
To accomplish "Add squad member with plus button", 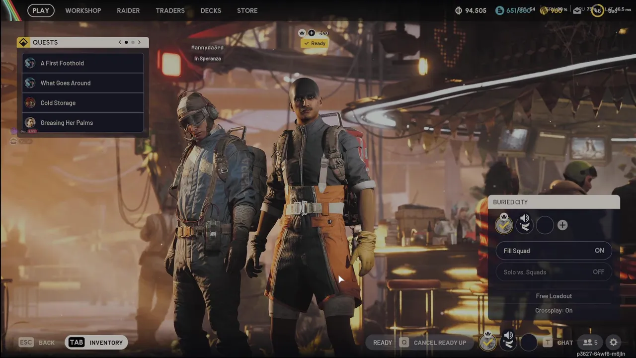I will click(x=562, y=225).
